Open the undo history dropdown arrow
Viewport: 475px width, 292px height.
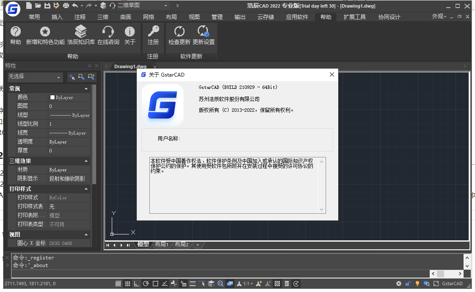82,6
